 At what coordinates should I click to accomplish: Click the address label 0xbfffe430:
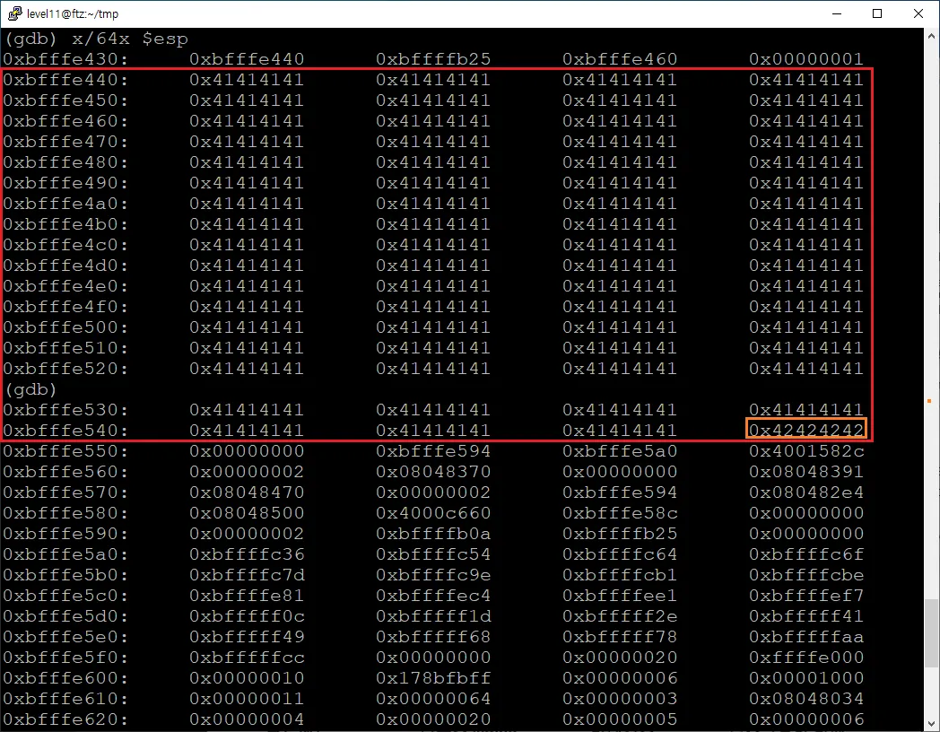[x=65, y=59]
